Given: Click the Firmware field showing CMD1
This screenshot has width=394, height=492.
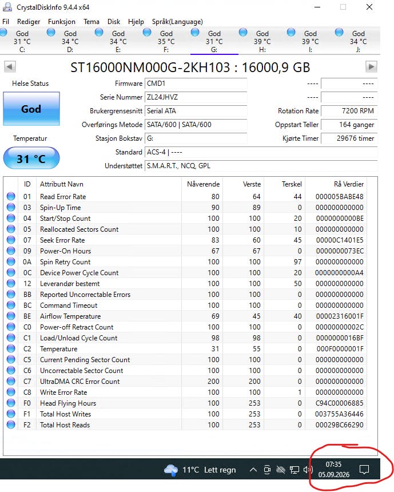Looking at the screenshot, I should [x=196, y=84].
